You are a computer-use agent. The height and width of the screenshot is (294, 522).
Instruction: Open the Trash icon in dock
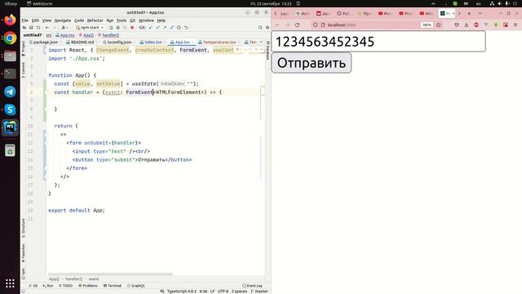(10, 150)
